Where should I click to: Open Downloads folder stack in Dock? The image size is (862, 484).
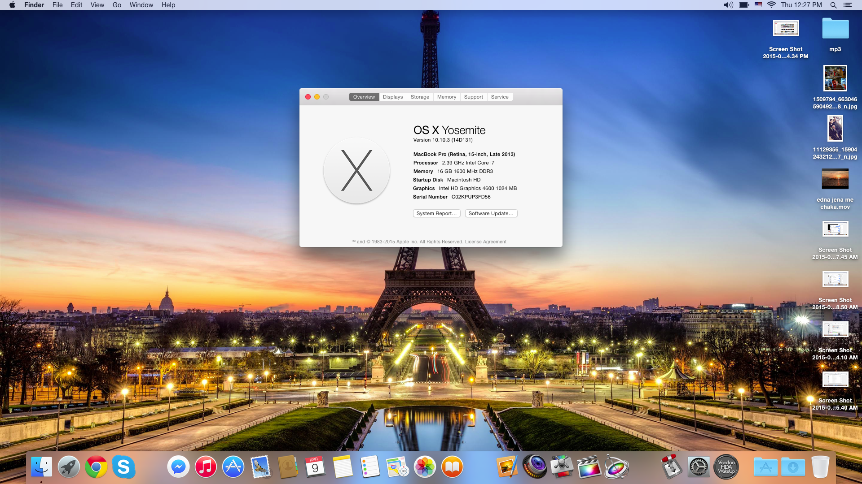(x=793, y=467)
